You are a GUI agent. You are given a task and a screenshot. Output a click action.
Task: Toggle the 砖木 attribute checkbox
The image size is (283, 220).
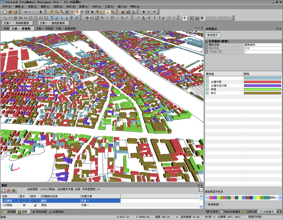[208, 93]
